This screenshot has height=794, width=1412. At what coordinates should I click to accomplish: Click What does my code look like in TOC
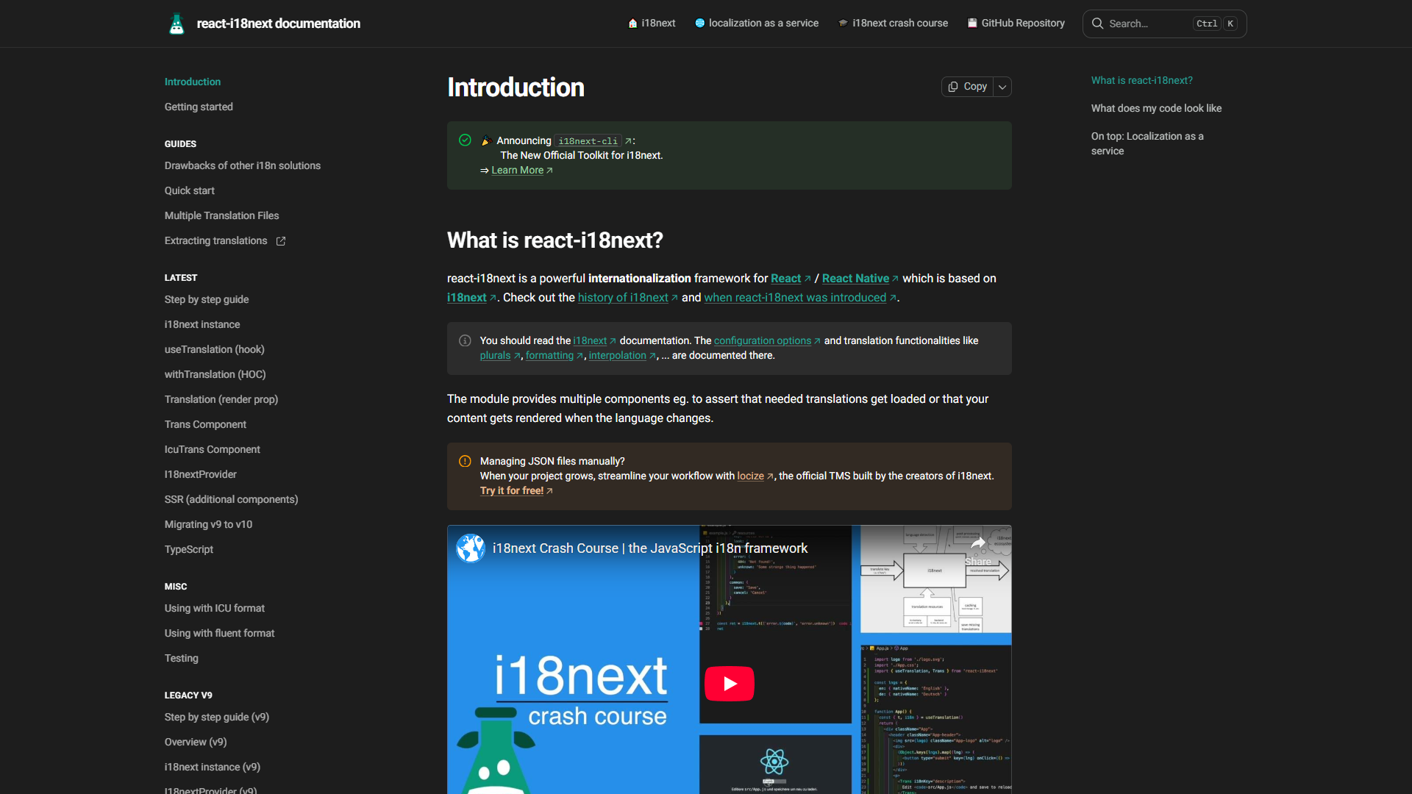coord(1156,108)
